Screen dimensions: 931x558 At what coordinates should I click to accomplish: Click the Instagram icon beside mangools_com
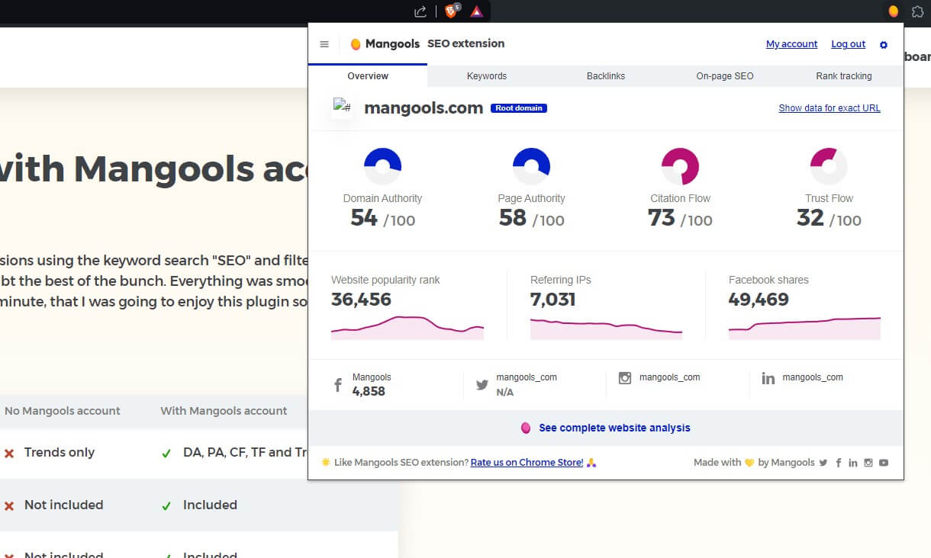pyautogui.click(x=625, y=377)
